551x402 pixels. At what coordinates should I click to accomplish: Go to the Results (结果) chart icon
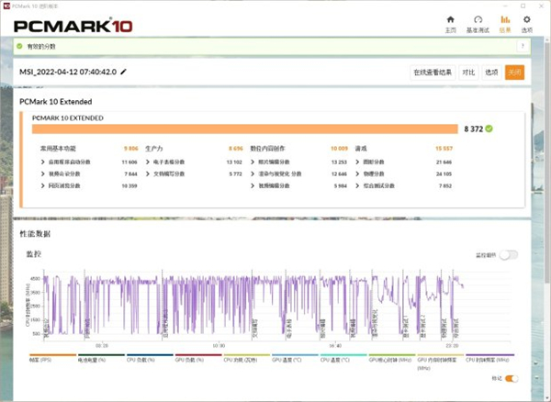tap(504, 22)
